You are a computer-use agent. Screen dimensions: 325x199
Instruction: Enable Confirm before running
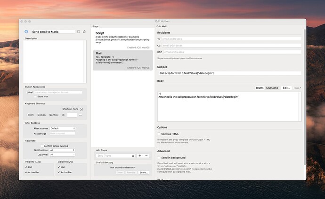41,146
